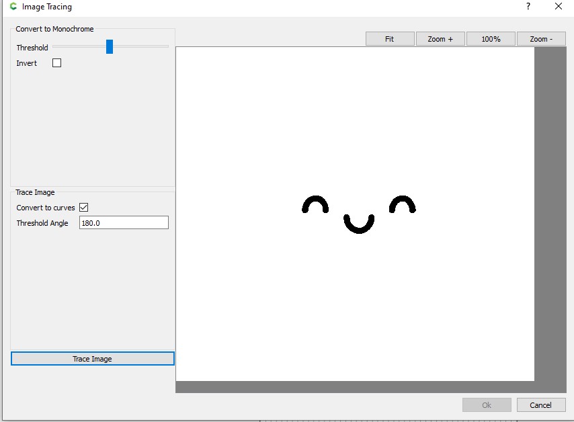Close the Image Tracing dialog
Viewport: 574px width, 422px height.
(x=558, y=7)
